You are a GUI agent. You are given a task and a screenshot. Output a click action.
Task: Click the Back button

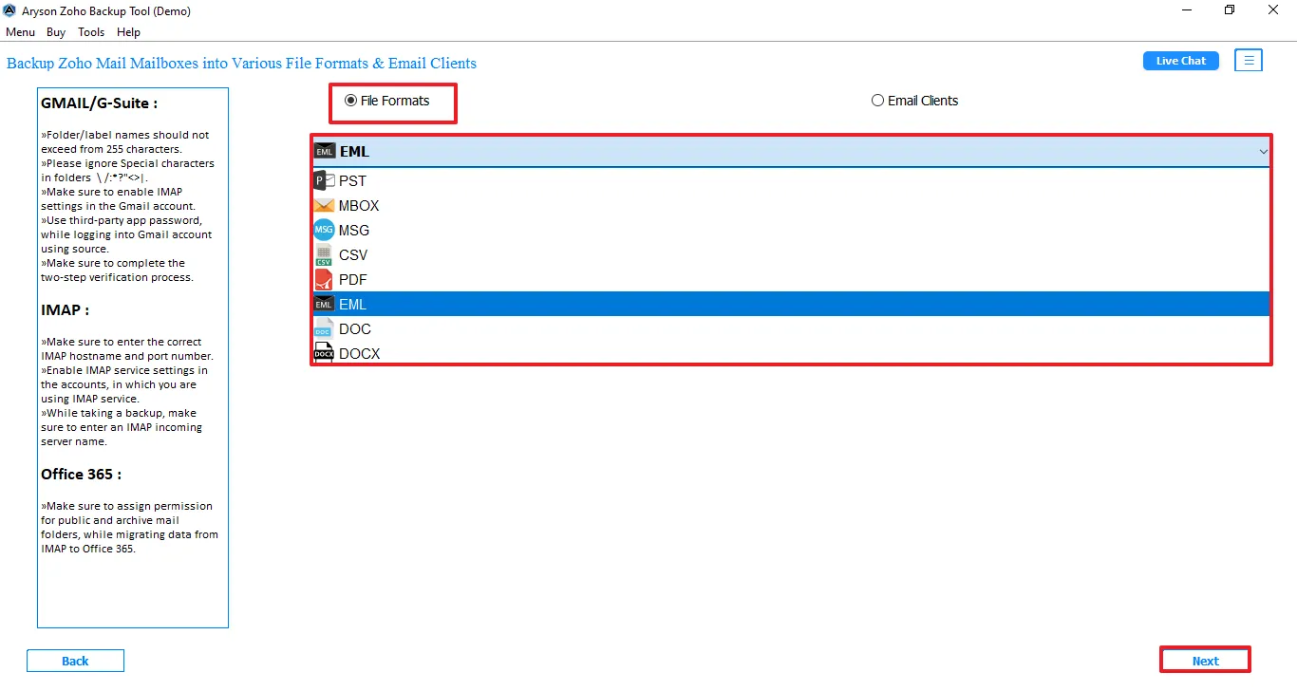(75, 661)
